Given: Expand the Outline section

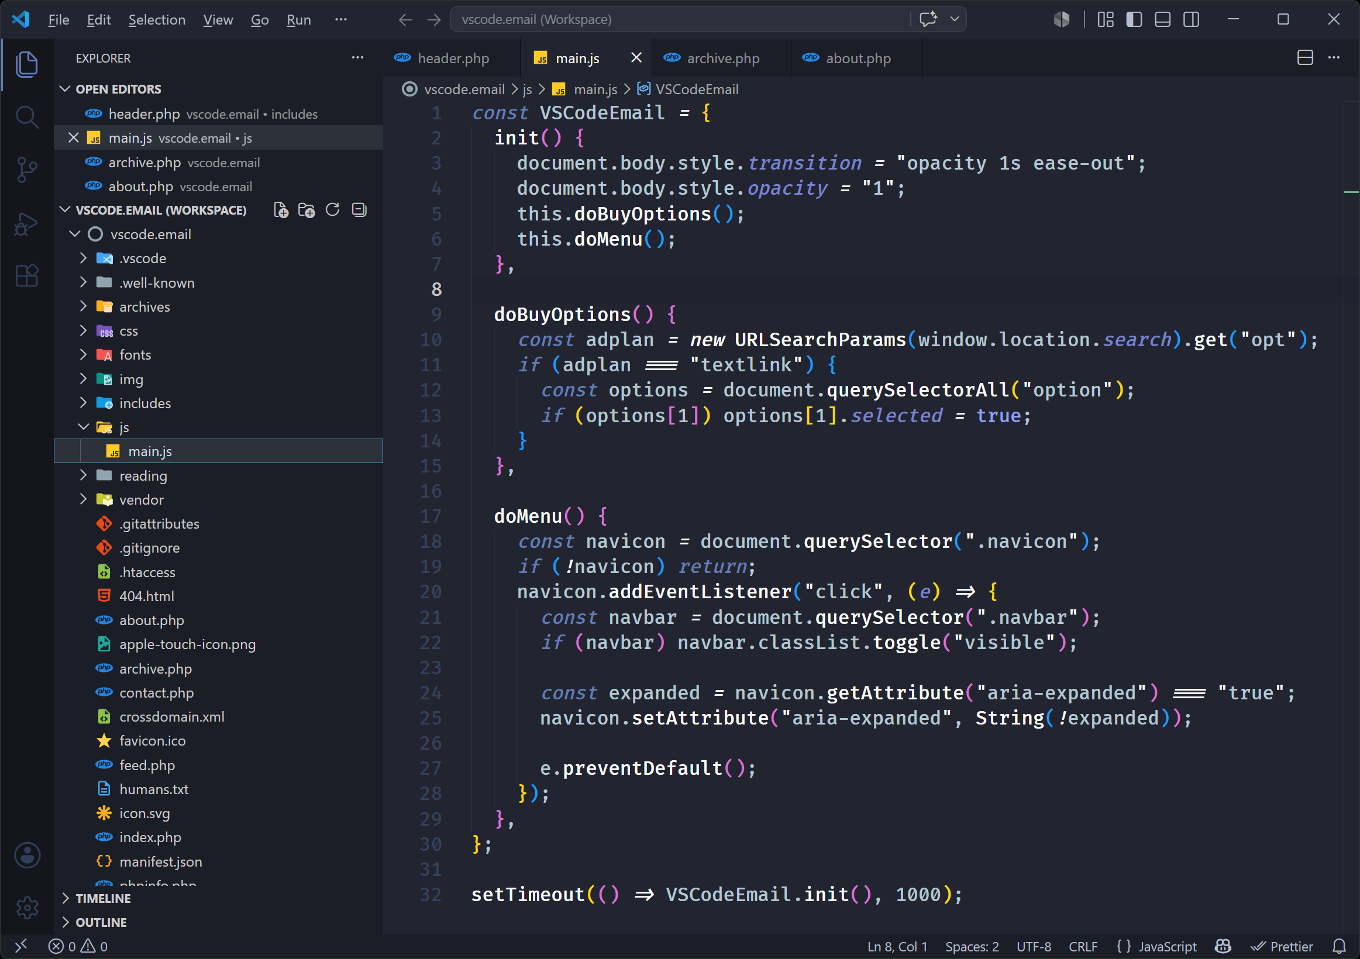Looking at the screenshot, I should (65, 922).
